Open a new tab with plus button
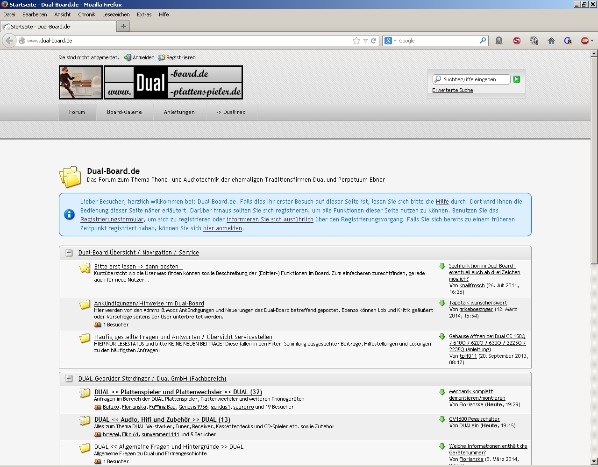Image resolution: width=598 pixels, height=467 pixels. (123, 26)
